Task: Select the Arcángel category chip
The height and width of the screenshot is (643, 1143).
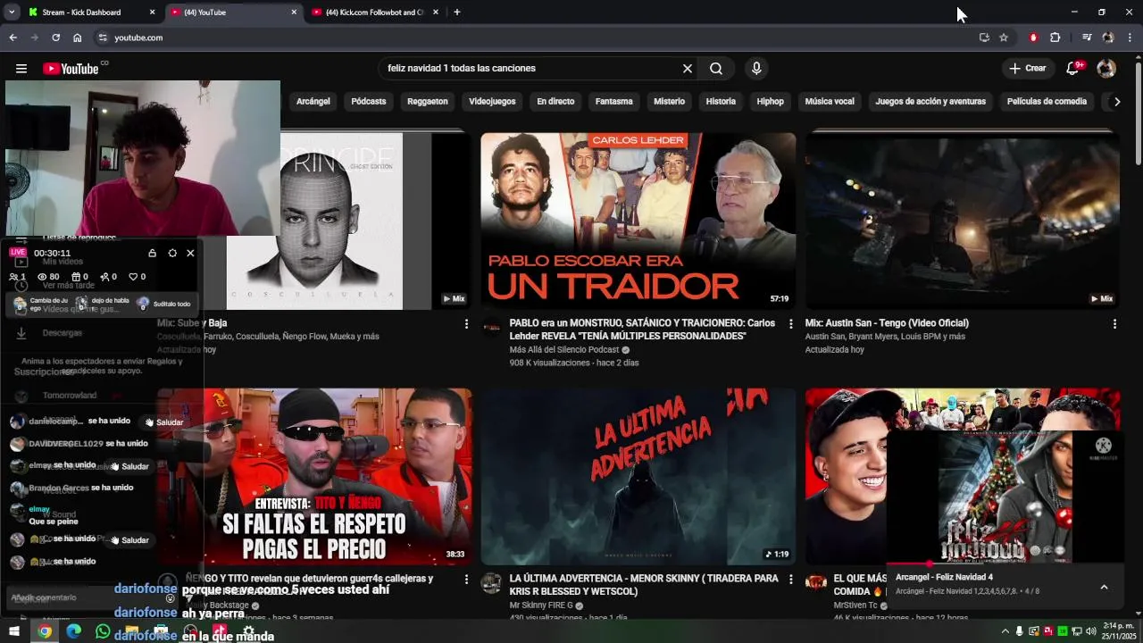Action: 313,102
